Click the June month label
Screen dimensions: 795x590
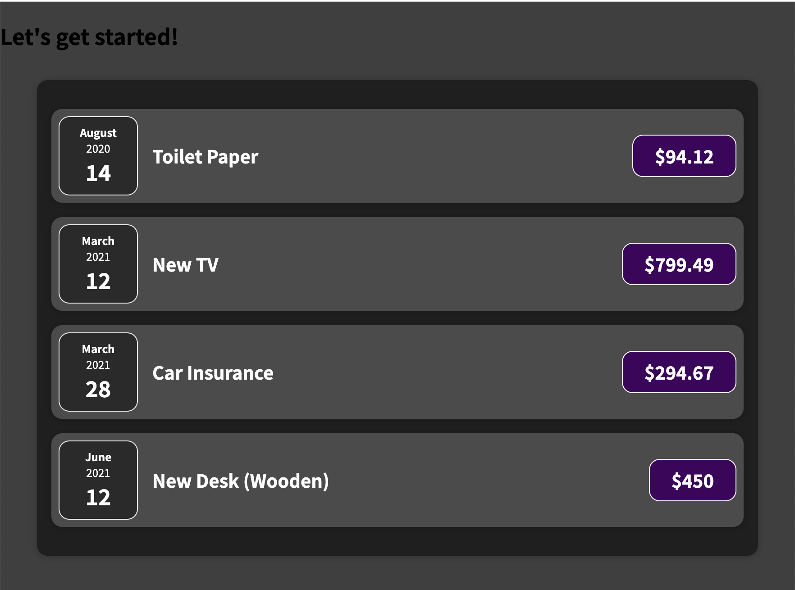tap(98, 457)
